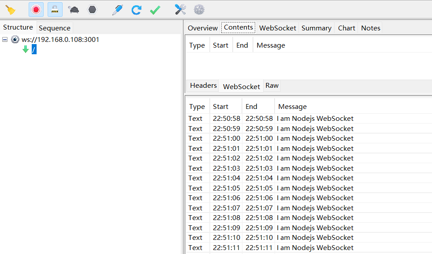Open Tools via the wrench icon

(x=180, y=10)
